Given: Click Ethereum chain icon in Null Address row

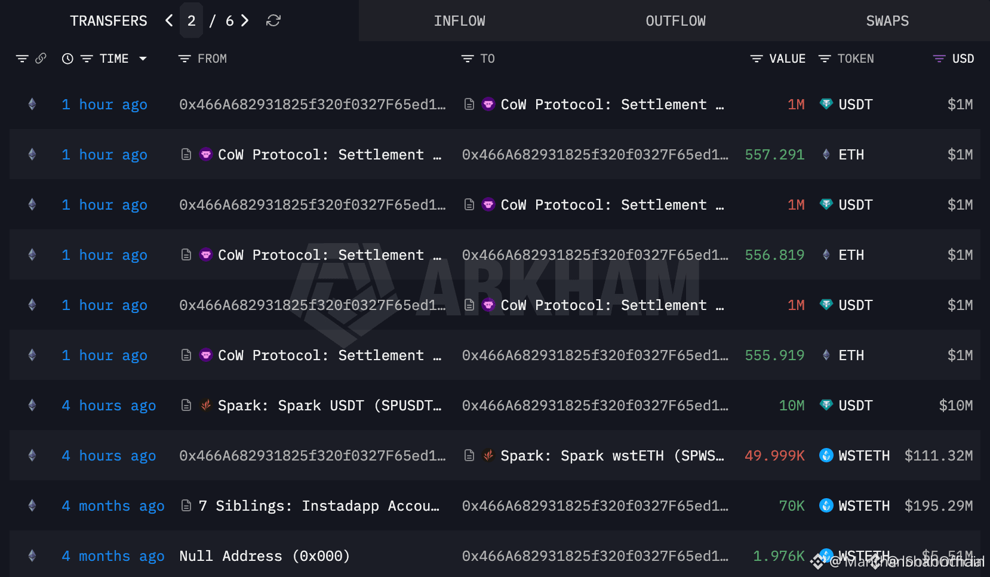Looking at the screenshot, I should pyautogui.click(x=32, y=556).
